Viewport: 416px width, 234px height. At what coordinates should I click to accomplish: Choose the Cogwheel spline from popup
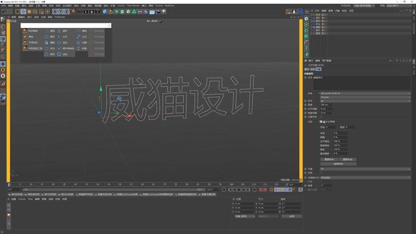[63, 55]
